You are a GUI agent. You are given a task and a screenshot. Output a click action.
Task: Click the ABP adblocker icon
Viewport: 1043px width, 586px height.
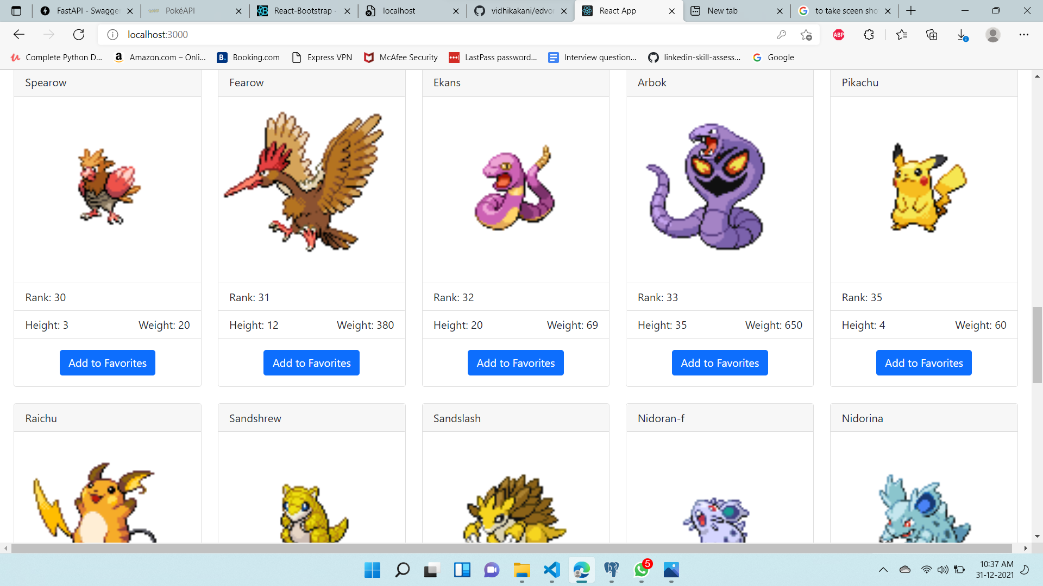pyautogui.click(x=839, y=35)
